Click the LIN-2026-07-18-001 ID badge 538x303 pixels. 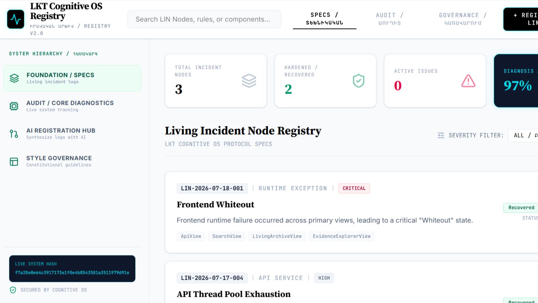point(212,188)
